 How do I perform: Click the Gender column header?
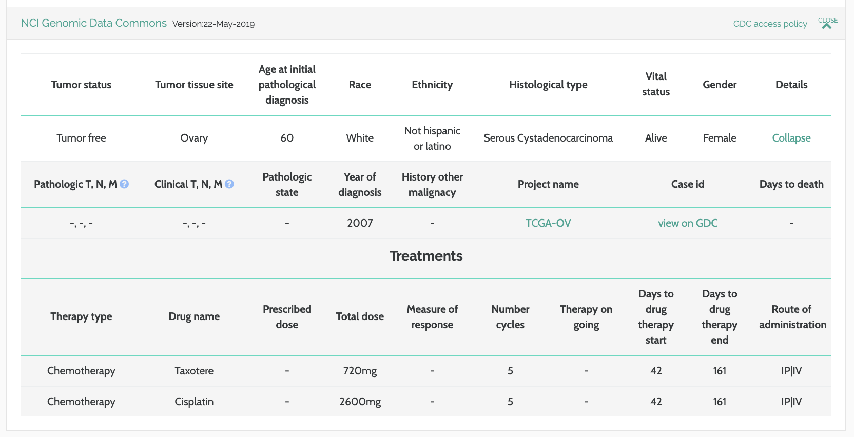720,85
